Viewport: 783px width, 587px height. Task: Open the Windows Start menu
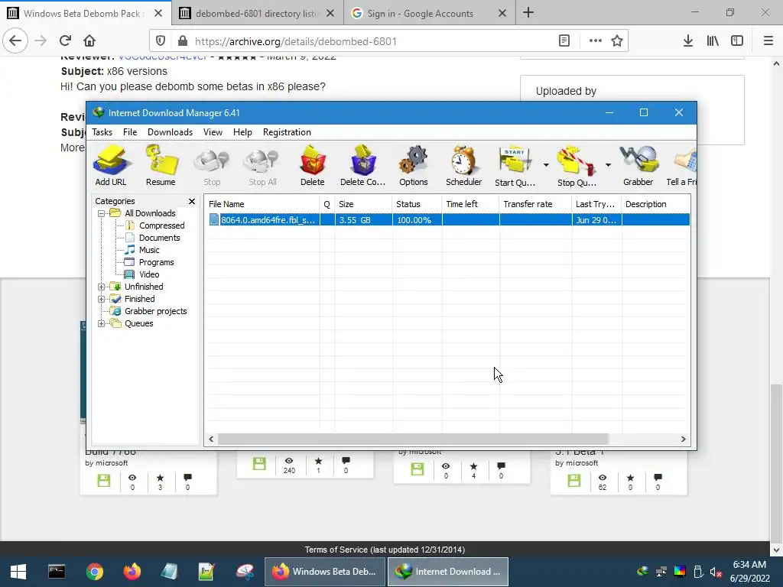pyautogui.click(x=18, y=572)
